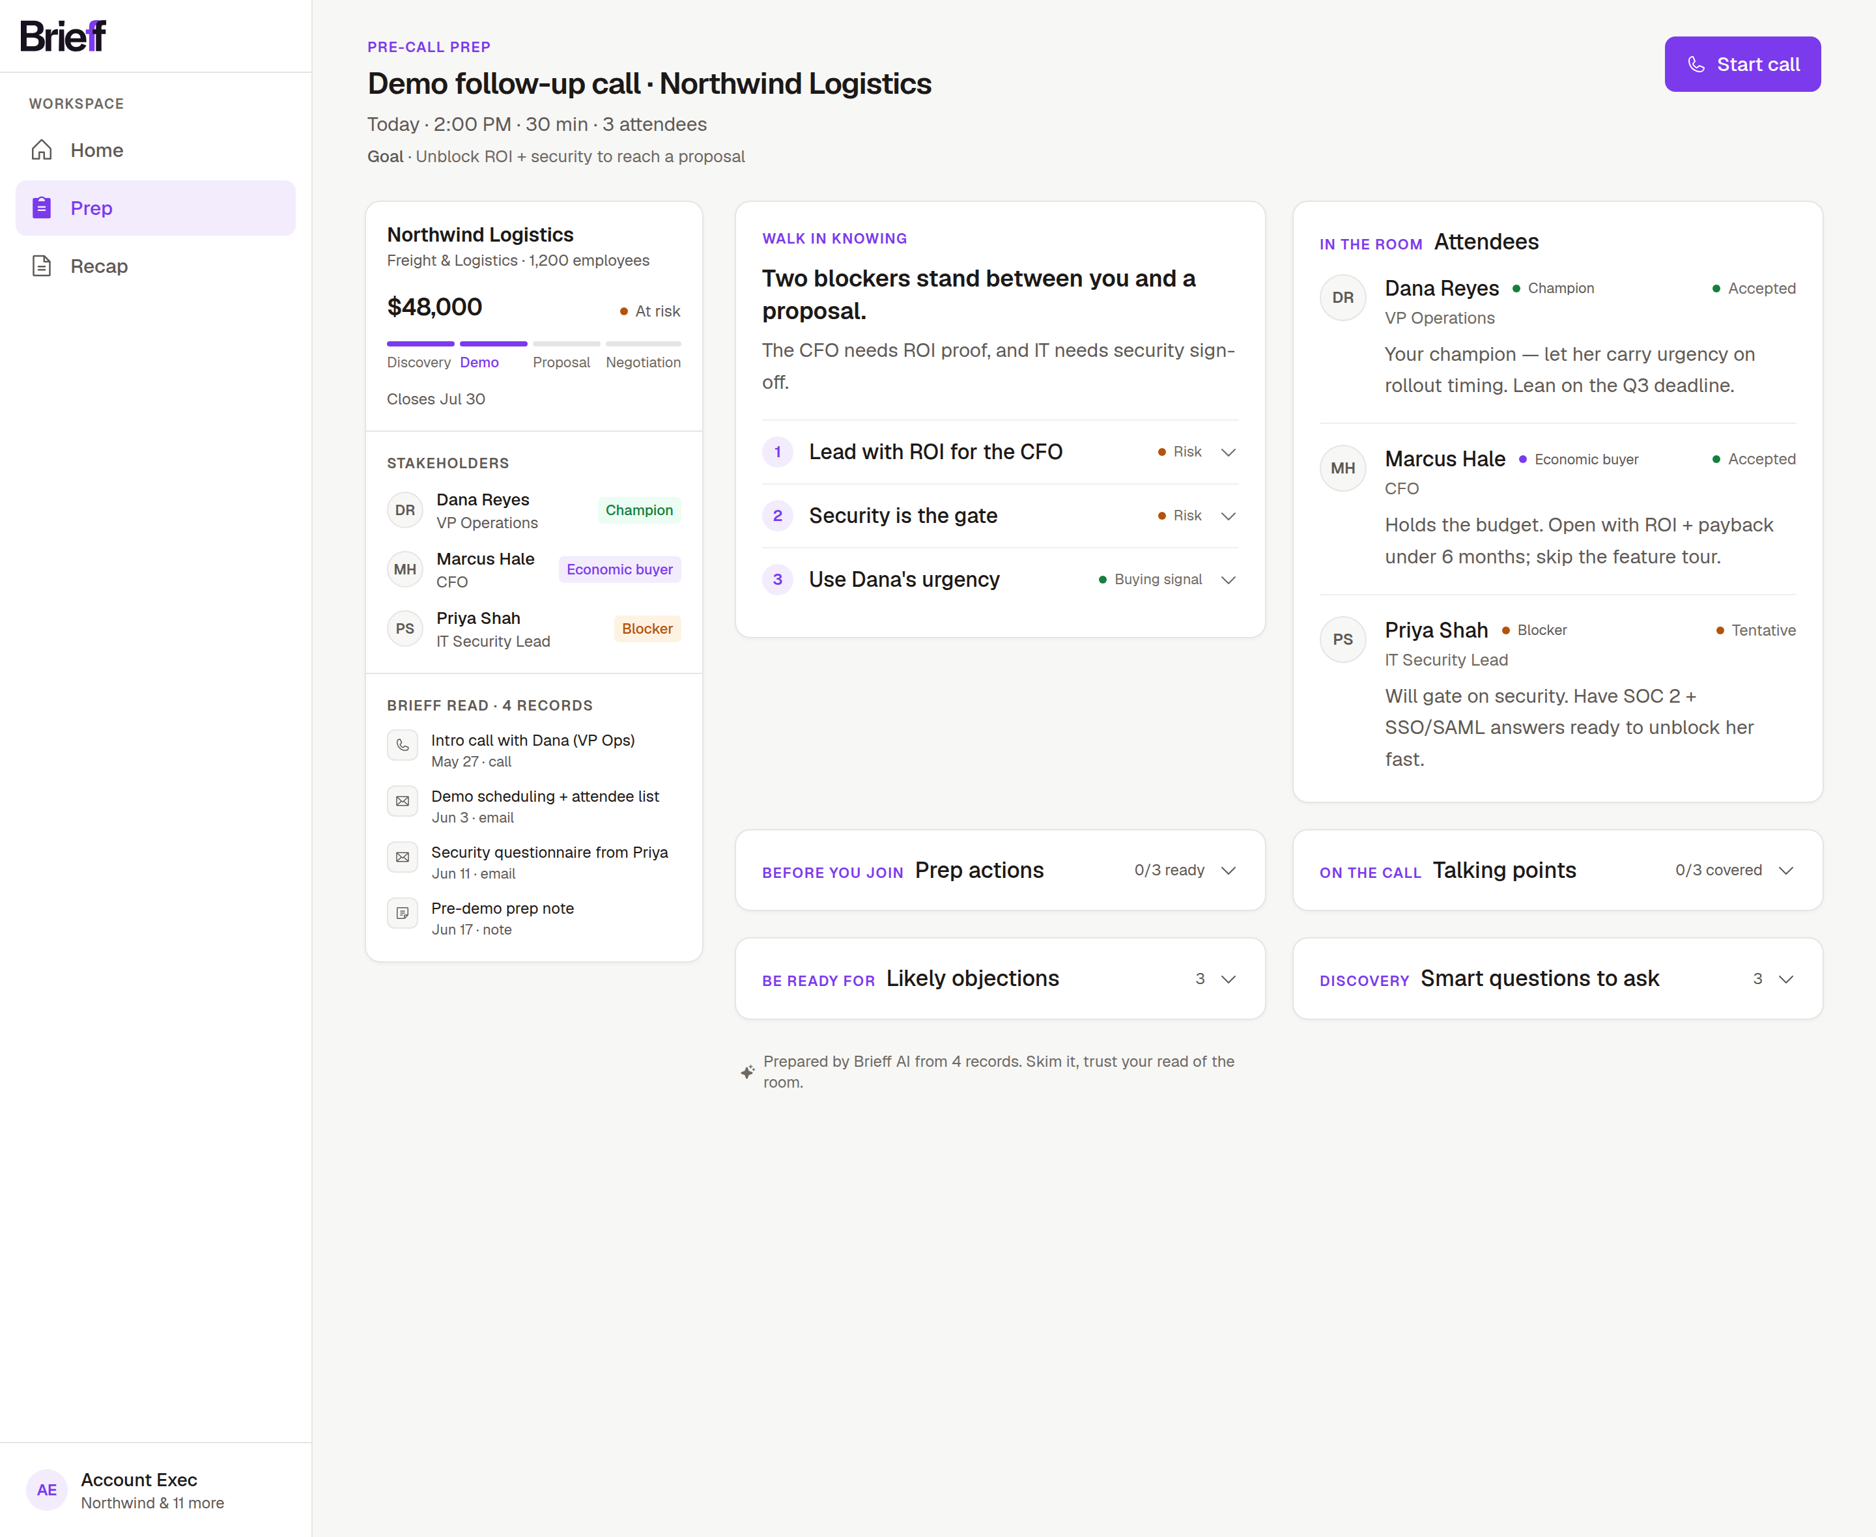This screenshot has width=1876, height=1537.
Task: Click the Champion tag next to Dana Reyes
Action: 639,510
